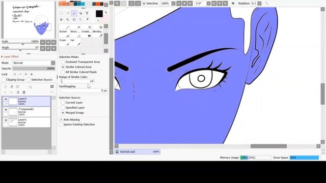Rotate view counterclockwise in Navigator
This screenshot has width=326, height=183.
point(43,48)
